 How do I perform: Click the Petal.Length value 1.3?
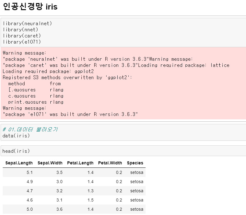click(x=90, y=191)
